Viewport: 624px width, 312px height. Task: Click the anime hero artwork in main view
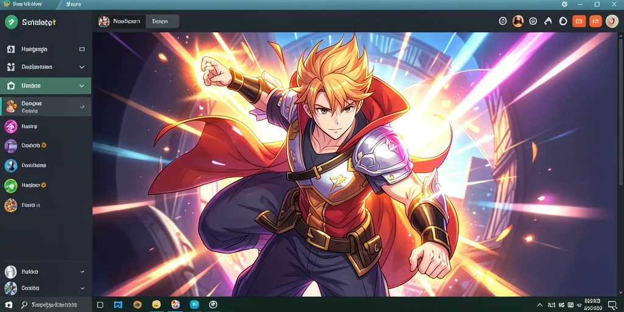[355, 165]
